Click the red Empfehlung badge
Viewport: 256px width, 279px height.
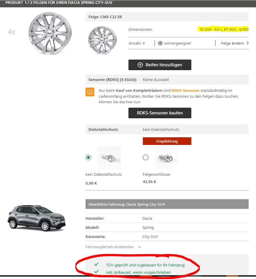pos(167,141)
